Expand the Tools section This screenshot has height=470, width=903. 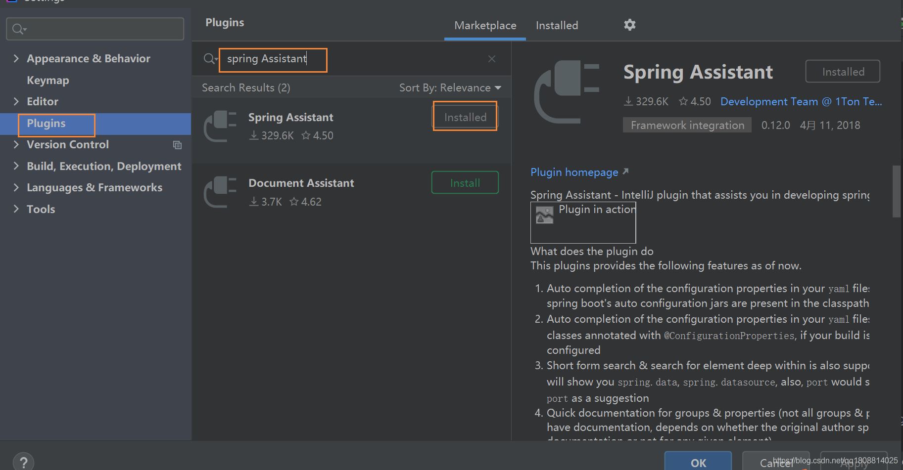point(16,209)
